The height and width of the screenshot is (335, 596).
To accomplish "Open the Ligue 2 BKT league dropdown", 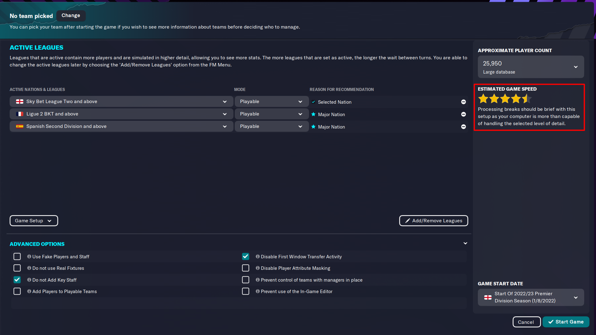I will (121, 114).
